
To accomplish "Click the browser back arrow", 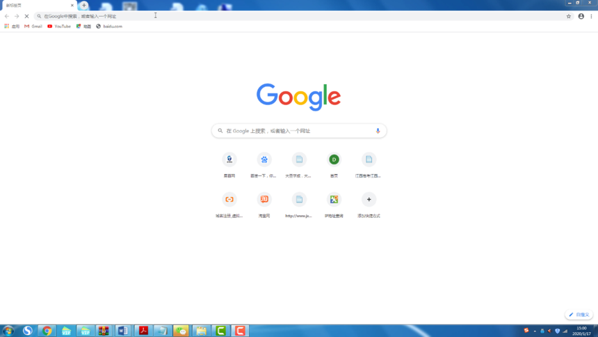I will coord(7,16).
